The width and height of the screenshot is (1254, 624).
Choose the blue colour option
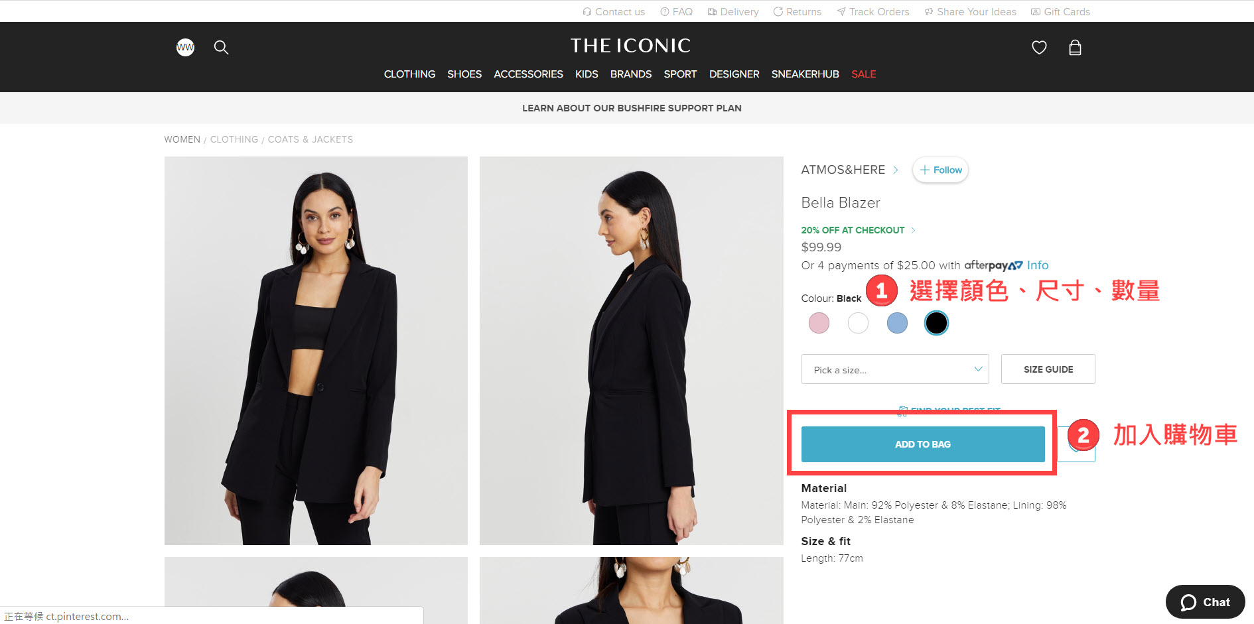[x=897, y=323]
